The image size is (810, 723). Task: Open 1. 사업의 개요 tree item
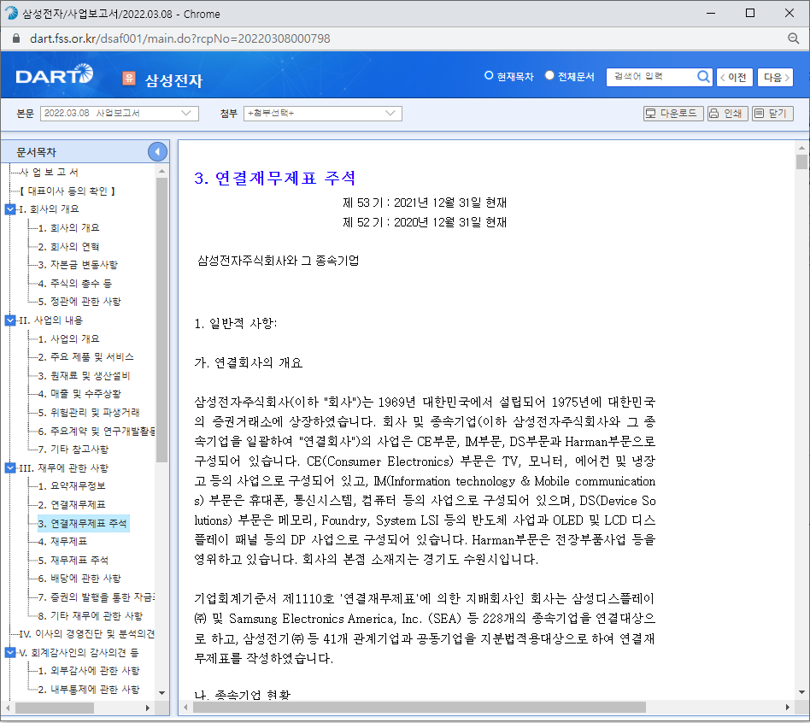68,339
